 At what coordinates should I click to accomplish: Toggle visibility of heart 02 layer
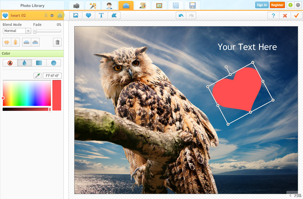[x=52, y=15]
